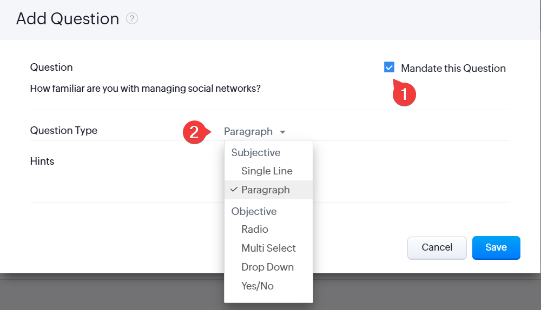Click the red number 2 annotation badge
The width and height of the screenshot is (541, 310).
194,132
